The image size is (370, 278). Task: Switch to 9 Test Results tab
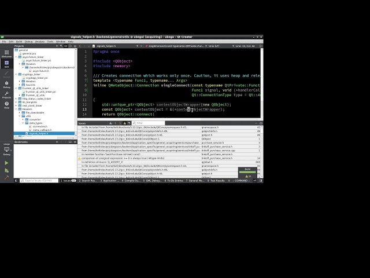tap(216, 181)
